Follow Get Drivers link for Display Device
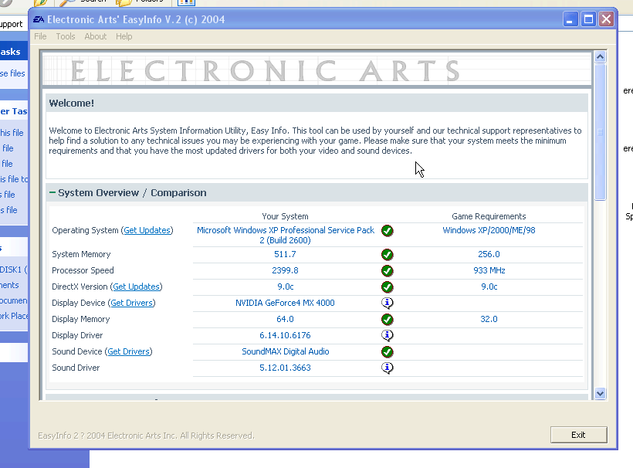 (x=131, y=303)
